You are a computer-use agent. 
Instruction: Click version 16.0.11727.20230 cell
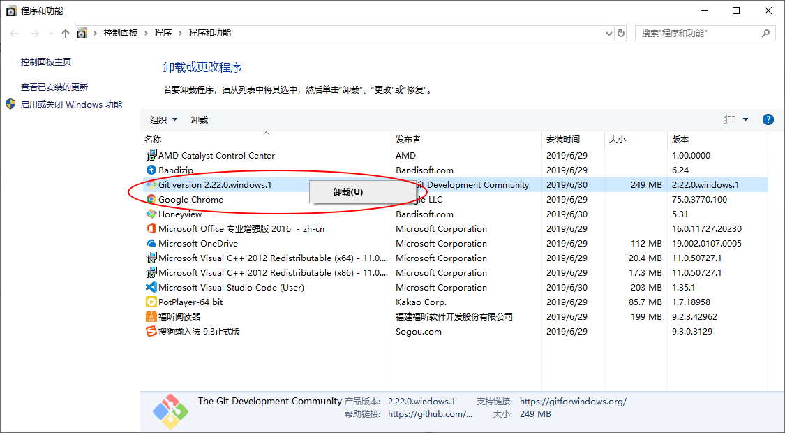[x=707, y=229]
